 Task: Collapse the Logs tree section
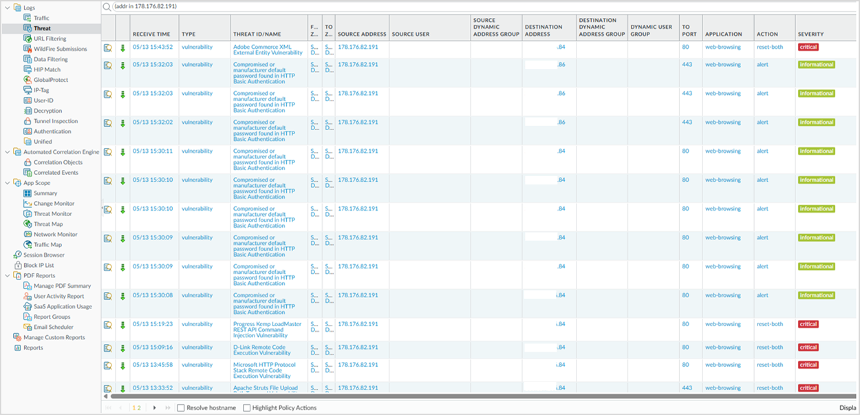click(x=7, y=8)
